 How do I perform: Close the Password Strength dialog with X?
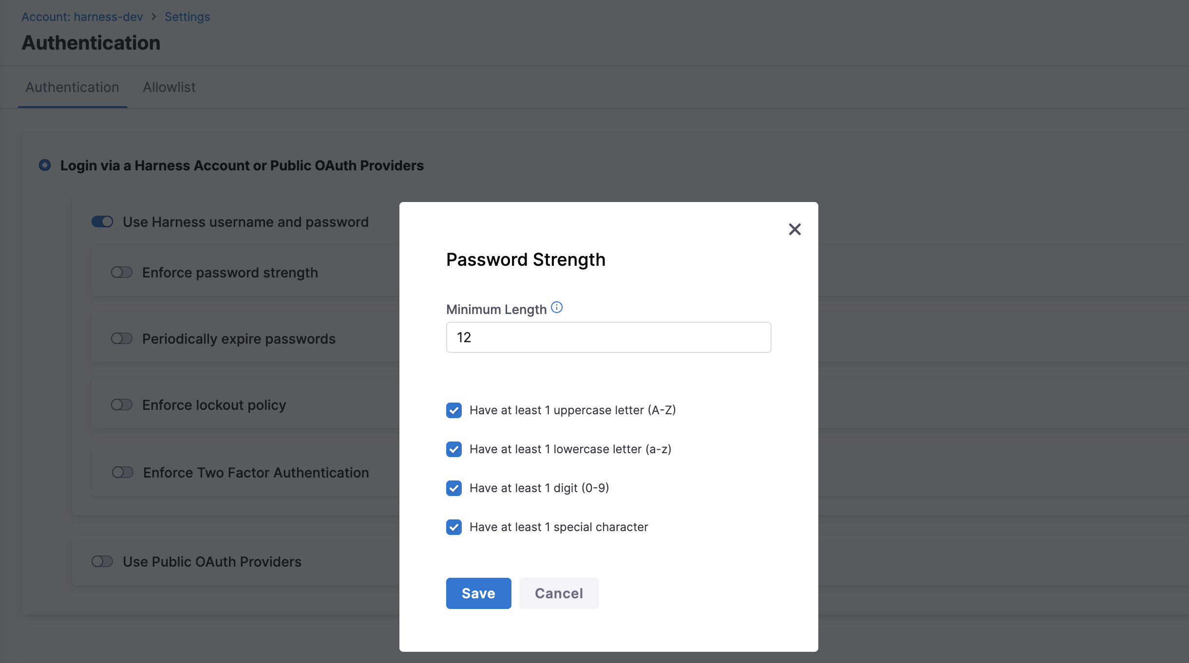(794, 229)
